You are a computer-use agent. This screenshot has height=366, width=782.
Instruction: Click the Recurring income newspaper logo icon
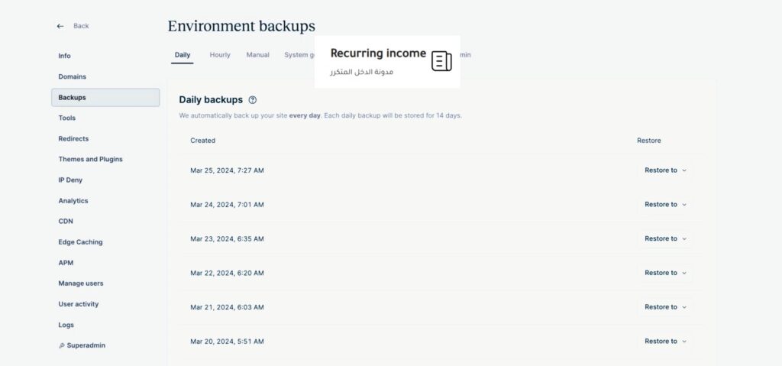pos(441,61)
